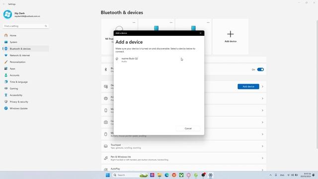Select Bluetooth & devices in the sidebar
Viewport: 318px width, 179px height.
[26, 49]
